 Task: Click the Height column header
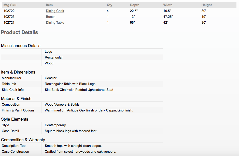click(206, 5)
